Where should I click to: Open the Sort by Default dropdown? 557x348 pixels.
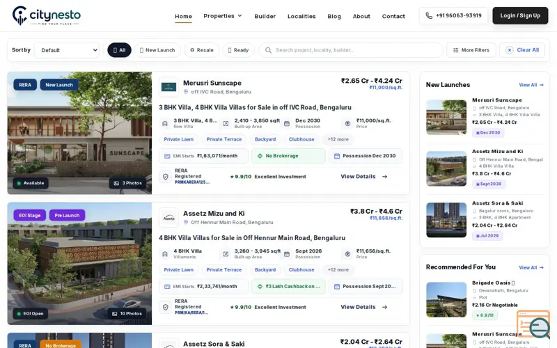click(67, 50)
